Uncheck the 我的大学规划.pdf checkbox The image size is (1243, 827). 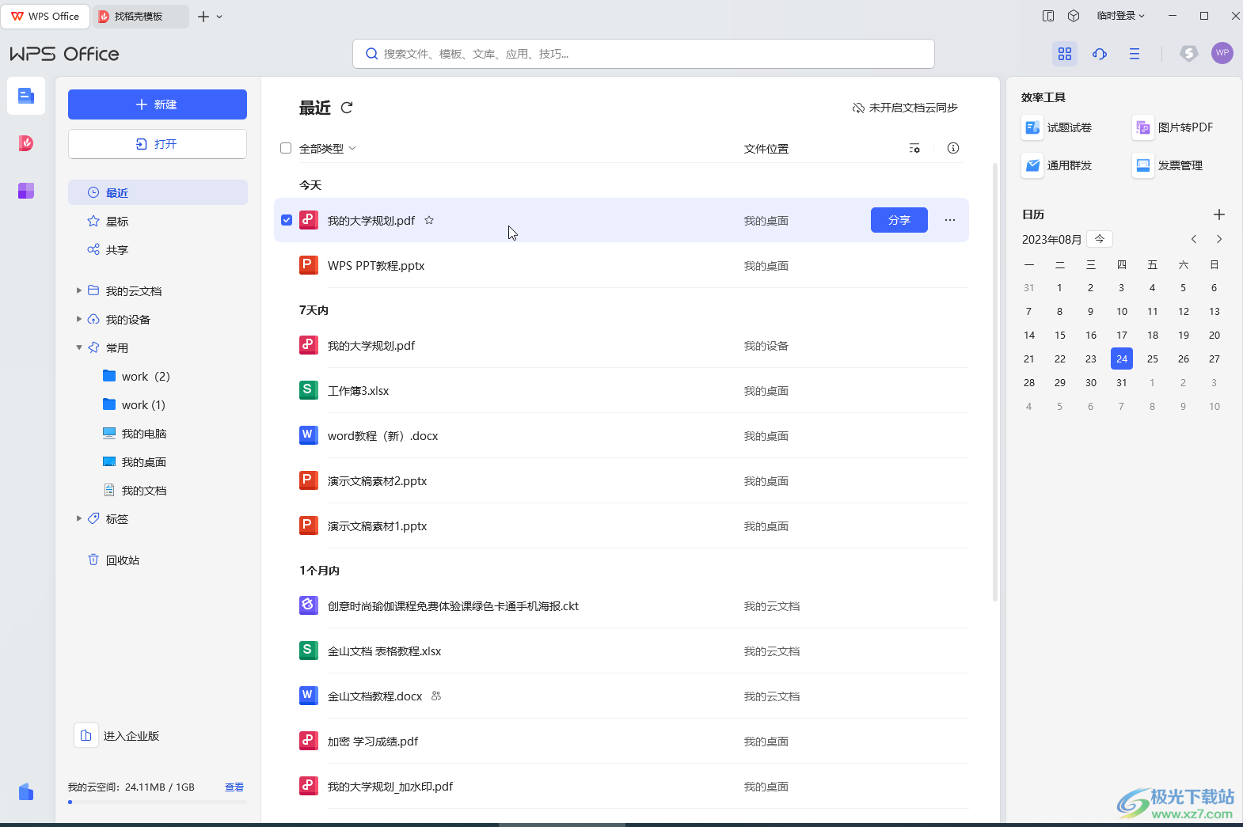coord(287,220)
